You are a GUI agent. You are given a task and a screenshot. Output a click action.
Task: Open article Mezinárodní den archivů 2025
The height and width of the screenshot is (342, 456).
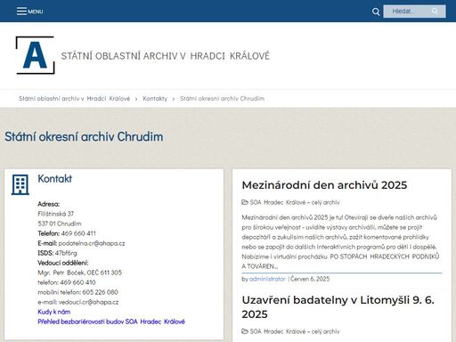[x=324, y=185]
